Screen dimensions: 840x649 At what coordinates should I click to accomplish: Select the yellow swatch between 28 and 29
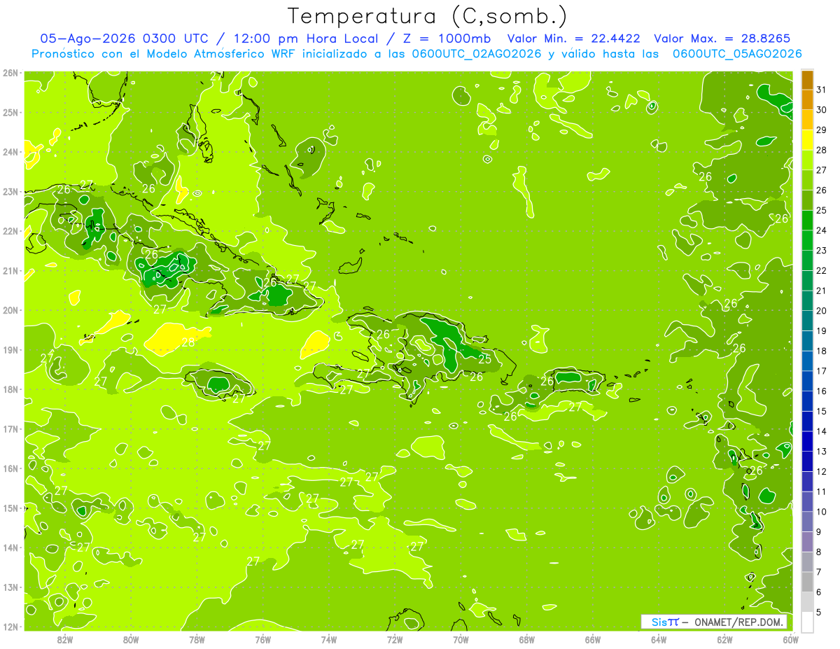(807, 140)
